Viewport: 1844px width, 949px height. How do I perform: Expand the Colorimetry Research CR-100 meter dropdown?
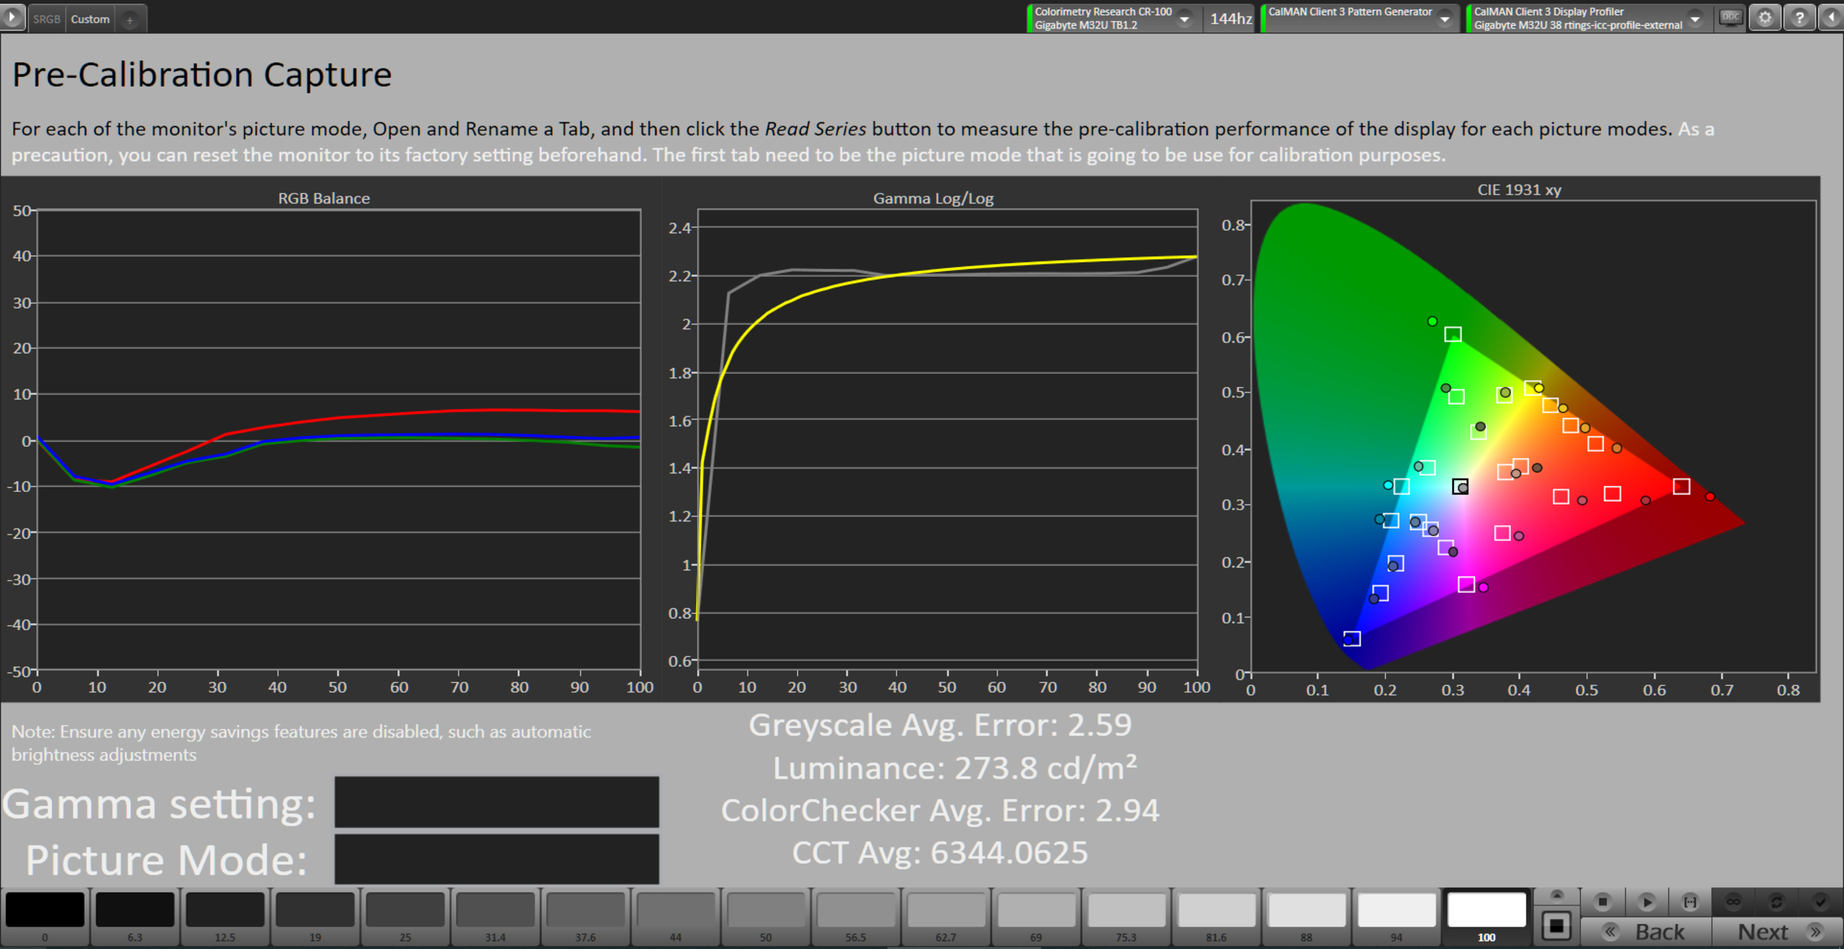click(x=1185, y=19)
